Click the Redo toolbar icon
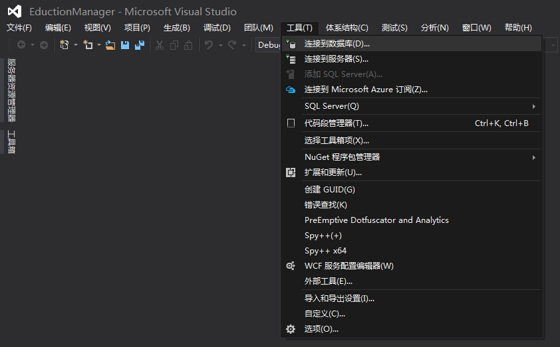Screen dimensions: 560x347 pos(233,45)
